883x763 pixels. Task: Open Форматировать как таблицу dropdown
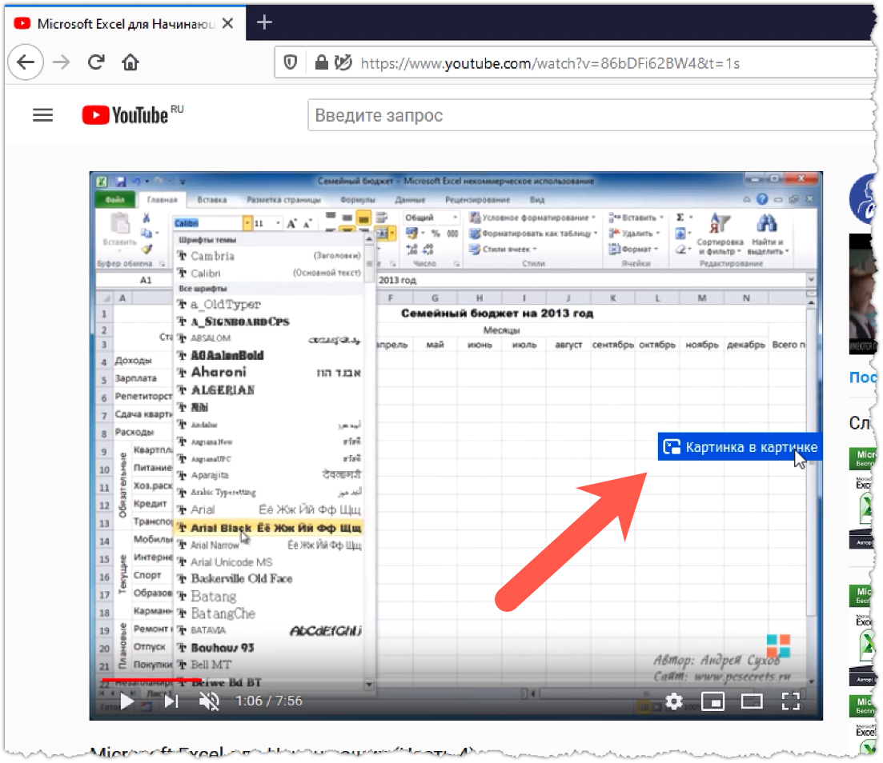(x=533, y=233)
